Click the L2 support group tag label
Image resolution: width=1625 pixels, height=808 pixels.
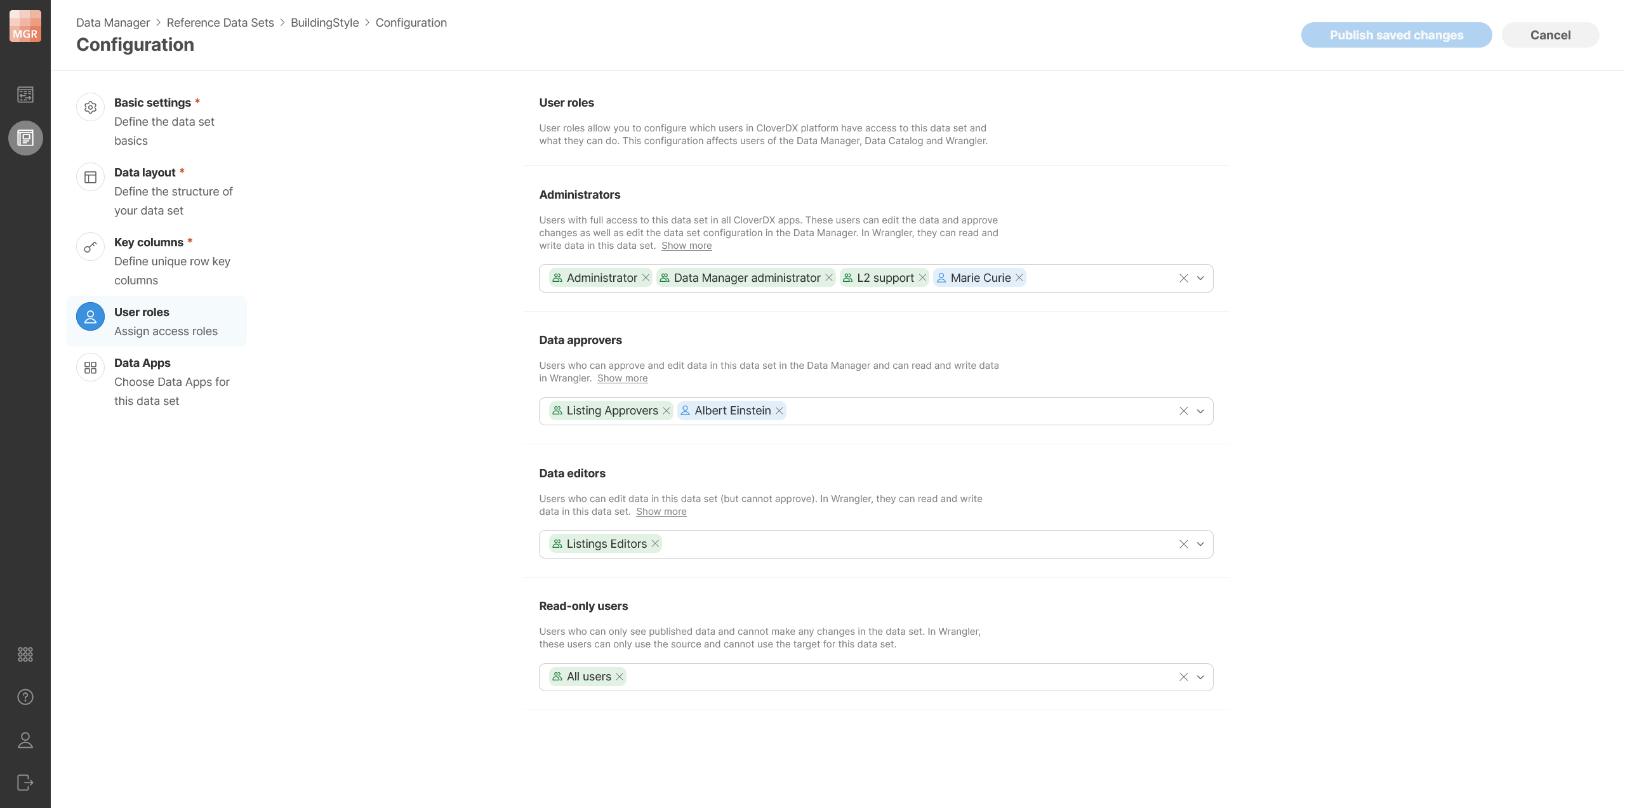885,278
